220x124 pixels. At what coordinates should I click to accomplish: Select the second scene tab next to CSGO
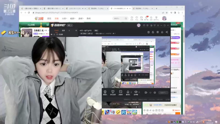pos(64,30)
